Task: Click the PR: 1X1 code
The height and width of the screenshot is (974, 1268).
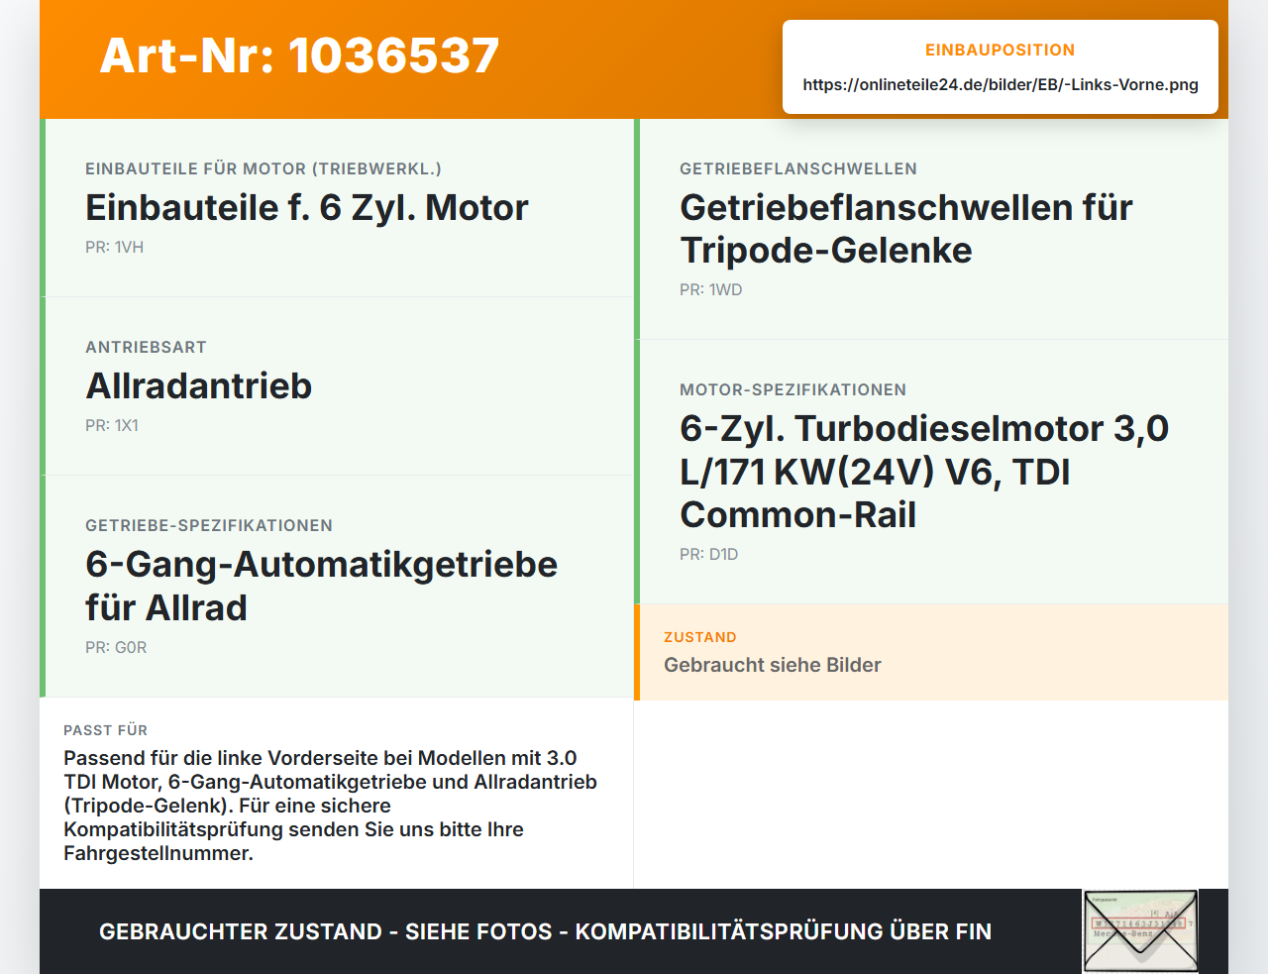Action: coord(112,425)
